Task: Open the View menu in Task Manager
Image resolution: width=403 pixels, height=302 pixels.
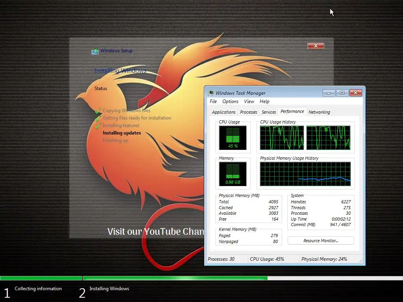Action: click(249, 101)
